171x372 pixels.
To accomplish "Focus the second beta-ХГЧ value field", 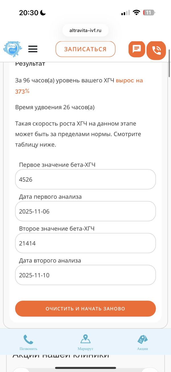I will click(x=85, y=243).
